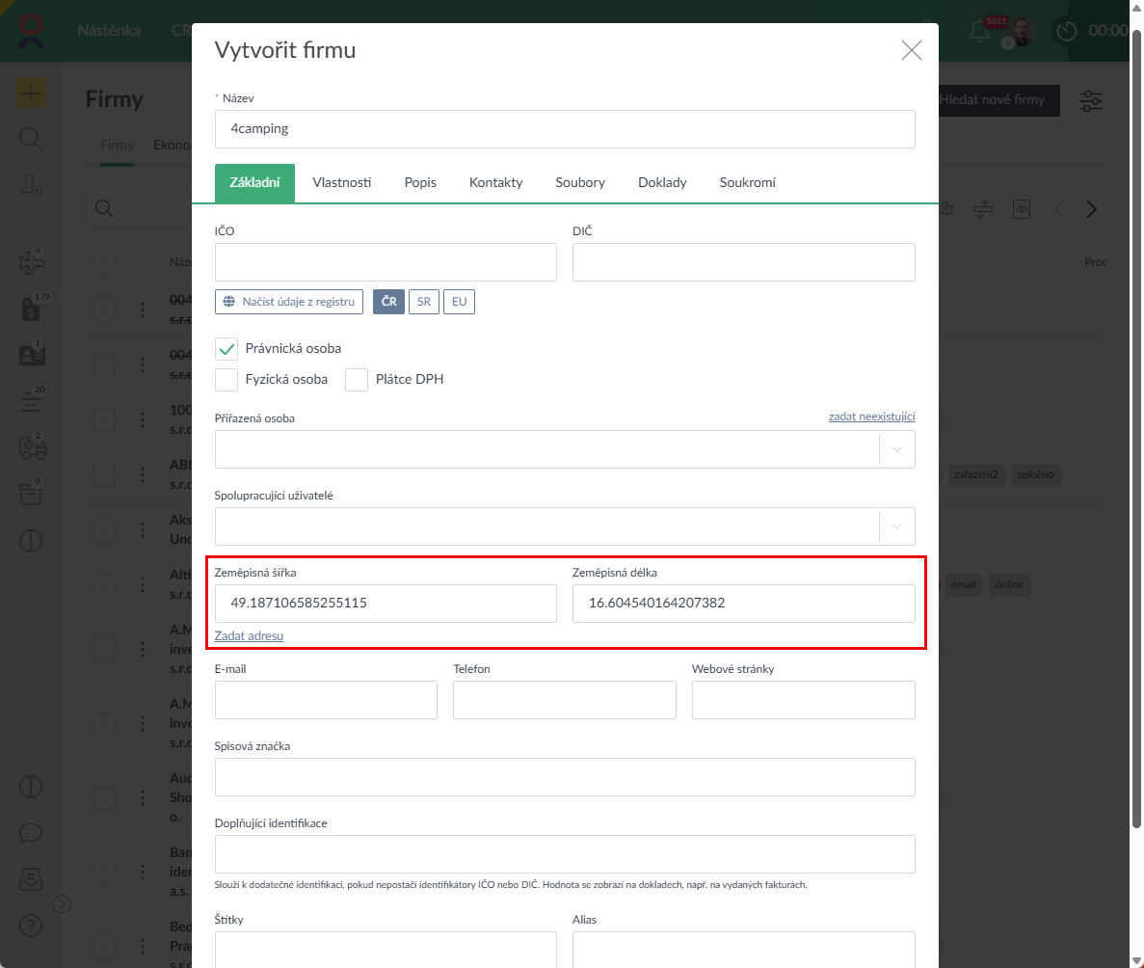The image size is (1144, 968).
Task: Enable the Plátce DPH checkbox
Action: coord(358,380)
